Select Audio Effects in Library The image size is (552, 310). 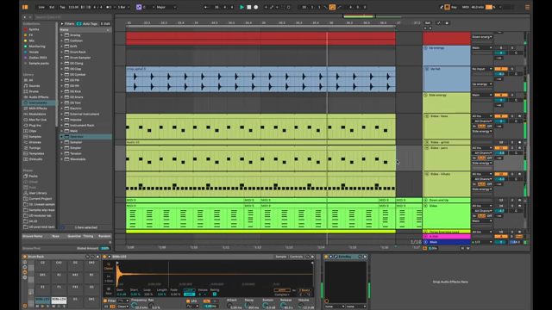tap(38, 97)
